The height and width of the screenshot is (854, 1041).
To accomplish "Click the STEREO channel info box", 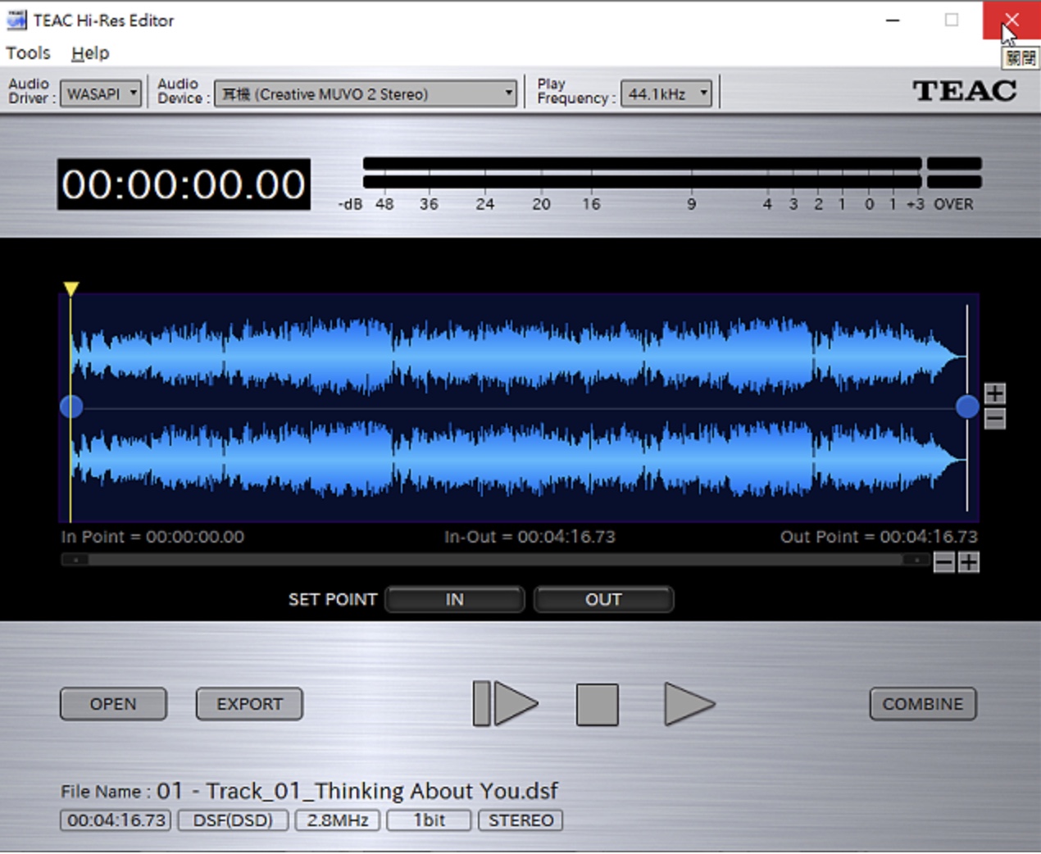I will pyautogui.click(x=520, y=820).
